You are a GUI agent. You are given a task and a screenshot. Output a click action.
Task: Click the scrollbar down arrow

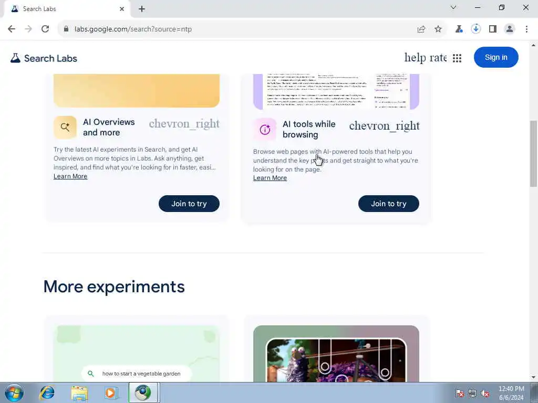pos(533,377)
